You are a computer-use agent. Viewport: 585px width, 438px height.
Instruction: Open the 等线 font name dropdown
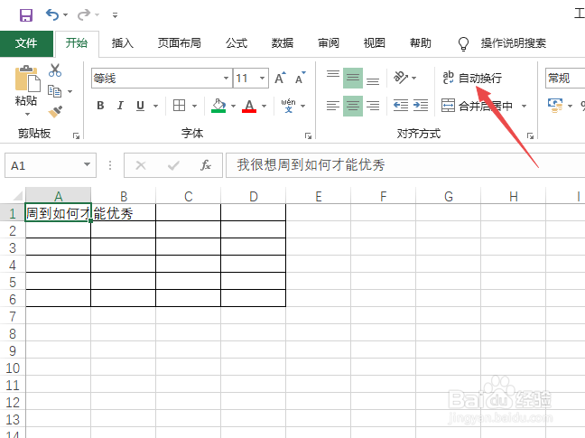pyautogui.click(x=226, y=78)
